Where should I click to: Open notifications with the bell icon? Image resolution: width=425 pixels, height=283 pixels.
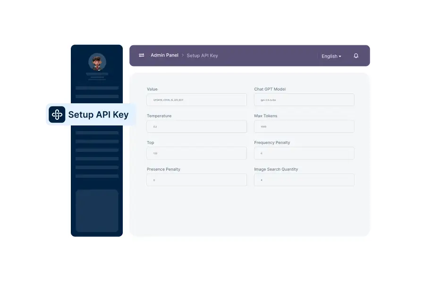(x=356, y=56)
